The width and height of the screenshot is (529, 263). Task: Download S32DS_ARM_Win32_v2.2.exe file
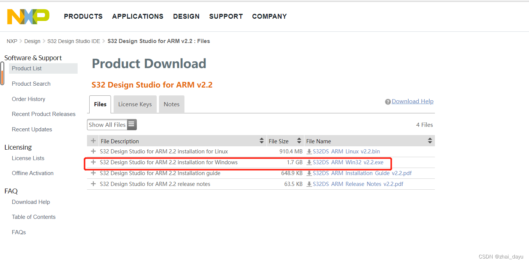coord(348,162)
